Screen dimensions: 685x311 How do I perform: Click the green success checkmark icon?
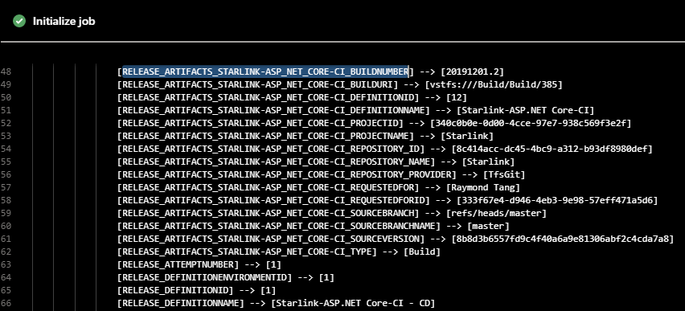coord(19,21)
